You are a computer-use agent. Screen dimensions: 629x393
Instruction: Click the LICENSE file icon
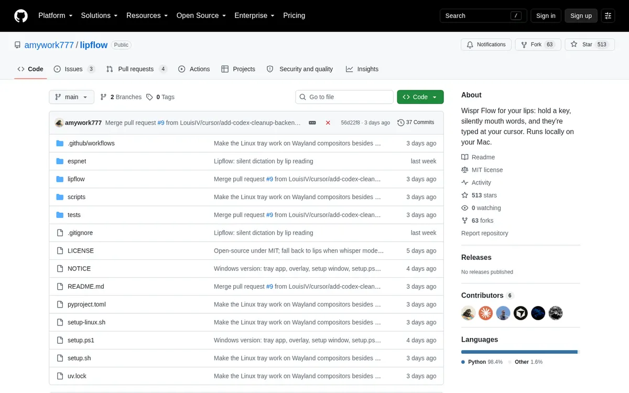pos(60,250)
